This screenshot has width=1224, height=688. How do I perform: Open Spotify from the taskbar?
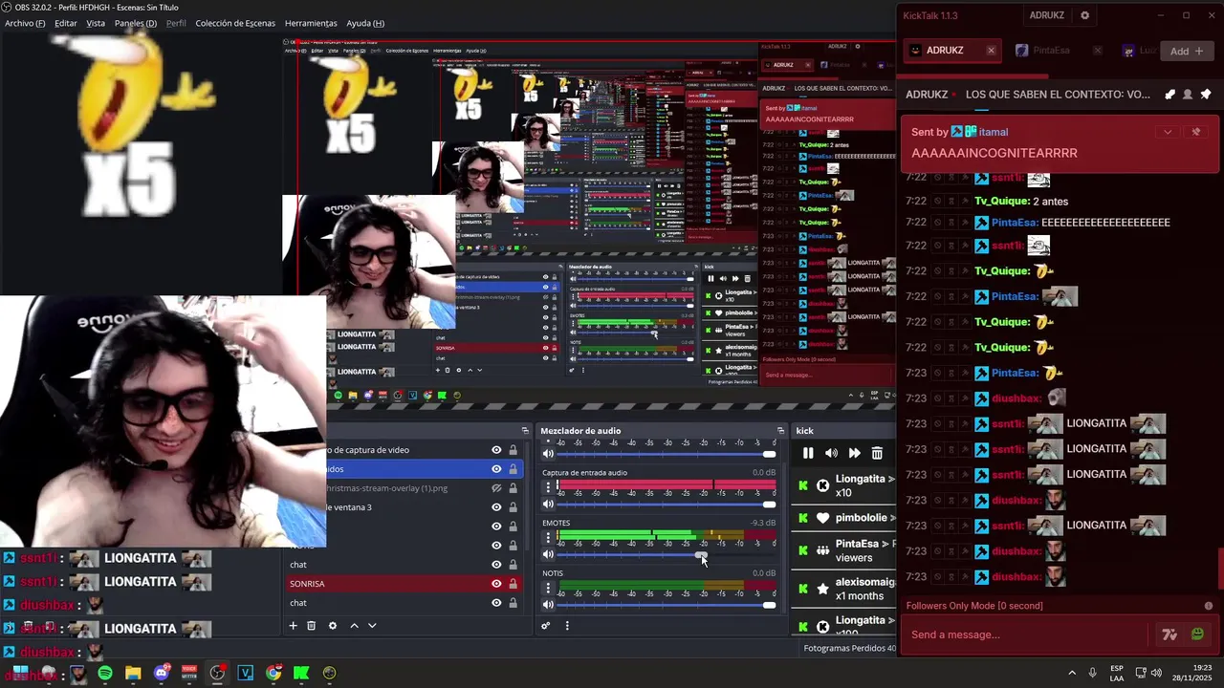pyautogui.click(x=105, y=673)
